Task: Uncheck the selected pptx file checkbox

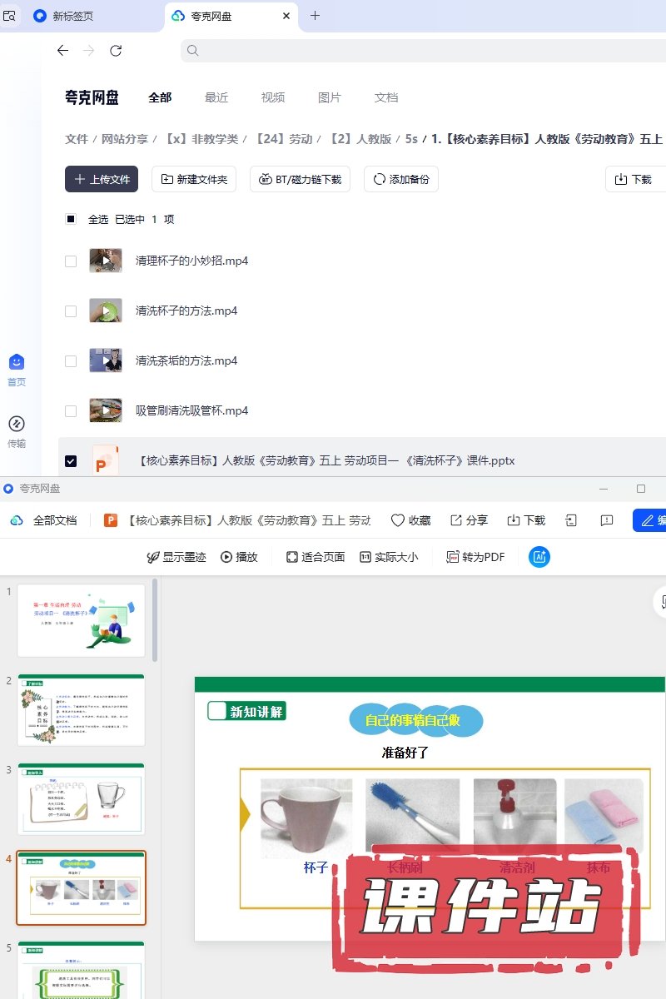Action: pos(71,461)
